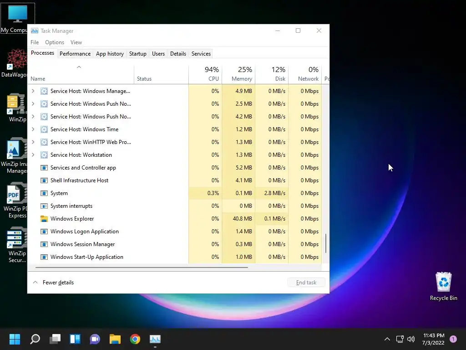Sort processes by Network column
The width and height of the screenshot is (466, 350).
click(x=305, y=74)
